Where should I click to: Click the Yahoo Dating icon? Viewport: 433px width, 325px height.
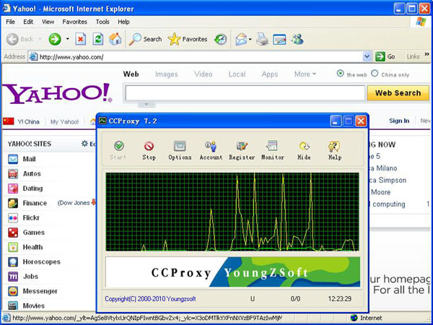[13, 188]
